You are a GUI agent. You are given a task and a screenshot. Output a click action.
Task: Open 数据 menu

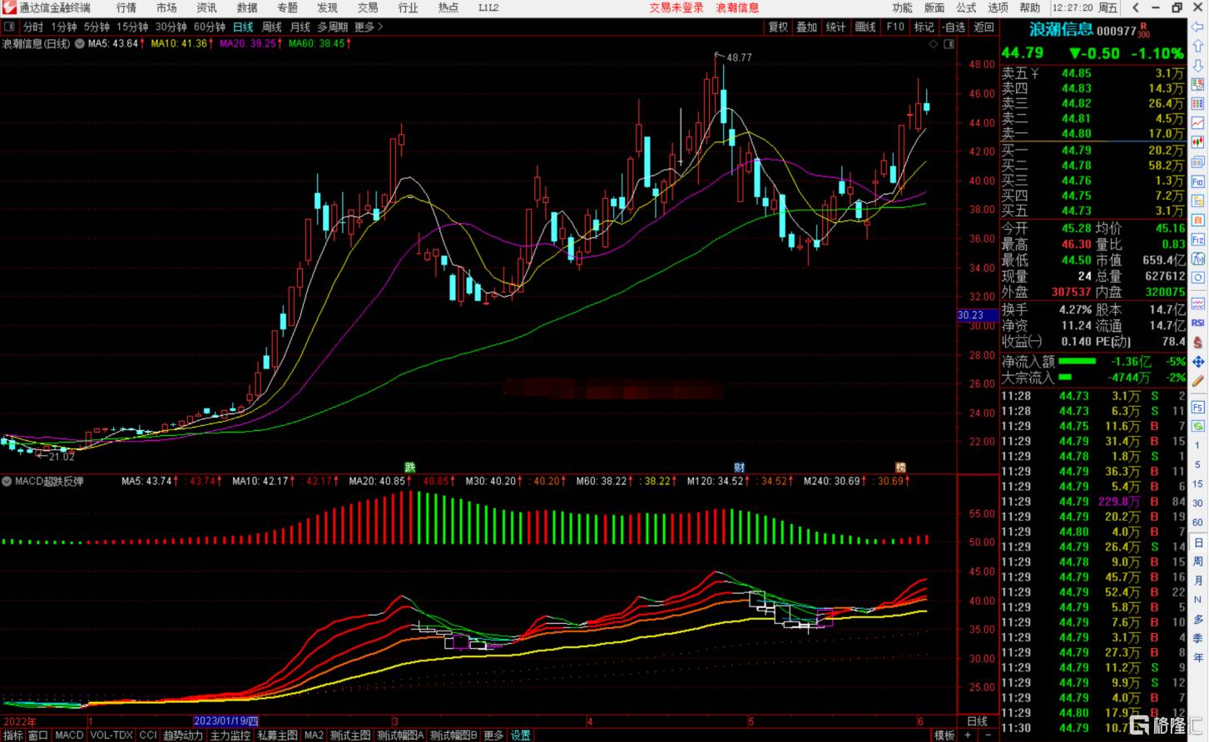(247, 7)
